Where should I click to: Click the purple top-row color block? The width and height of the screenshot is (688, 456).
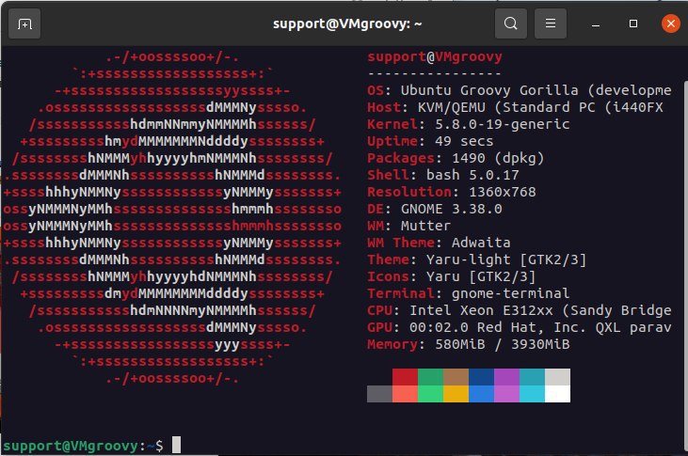pos(506,377)
